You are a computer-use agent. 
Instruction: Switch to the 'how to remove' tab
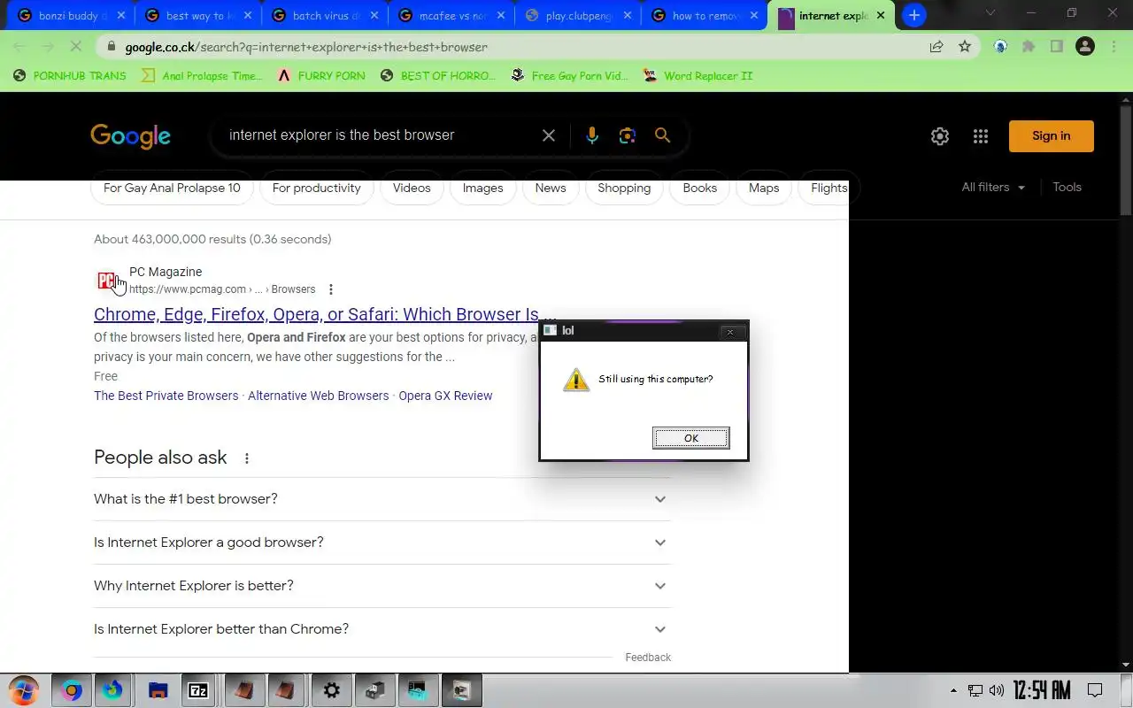[705, 15]
